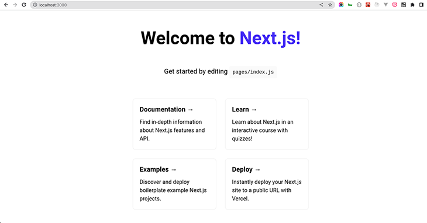The image size is (427, 223).
Task: Reload the localhost page
Action: pyautogui.click(x=24, y=5)
